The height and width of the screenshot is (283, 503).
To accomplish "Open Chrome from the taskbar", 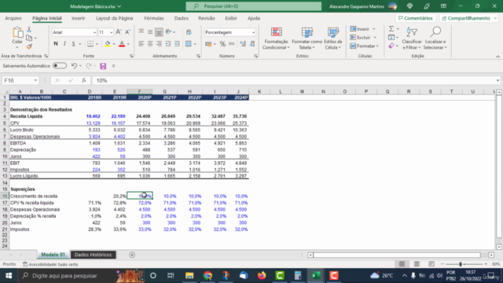I will point(207,276).
